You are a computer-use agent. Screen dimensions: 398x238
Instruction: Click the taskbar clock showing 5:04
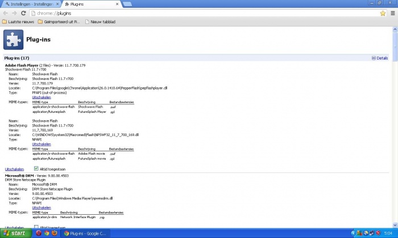(x=388, y=233)
